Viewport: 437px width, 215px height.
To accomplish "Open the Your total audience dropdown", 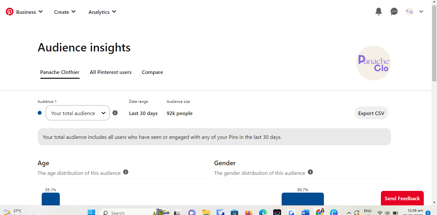I will coord(78,113).
